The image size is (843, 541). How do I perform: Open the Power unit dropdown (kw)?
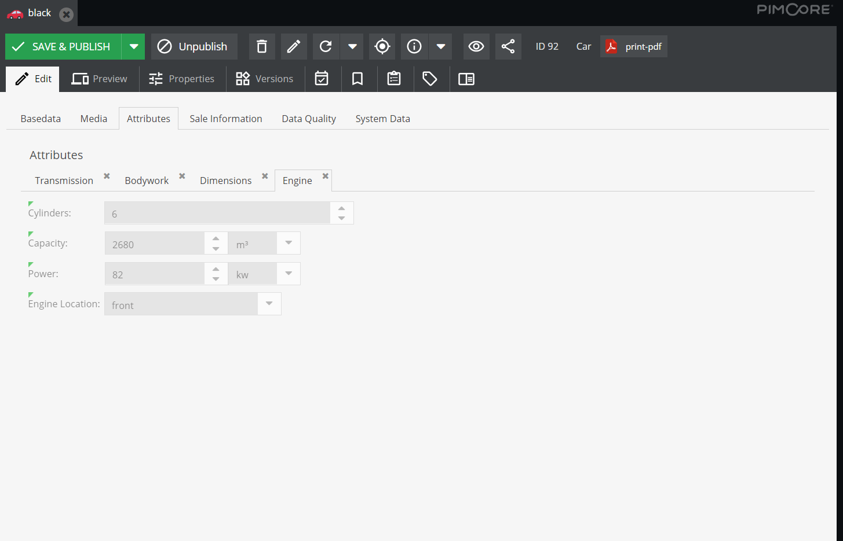289,274
